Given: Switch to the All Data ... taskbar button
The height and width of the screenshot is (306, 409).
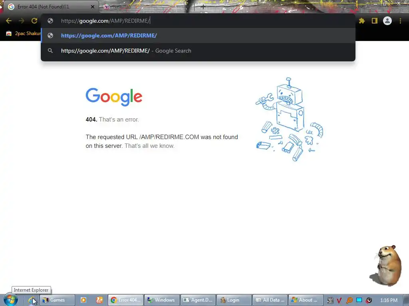Looking at the screenshot, I should 270,300.
